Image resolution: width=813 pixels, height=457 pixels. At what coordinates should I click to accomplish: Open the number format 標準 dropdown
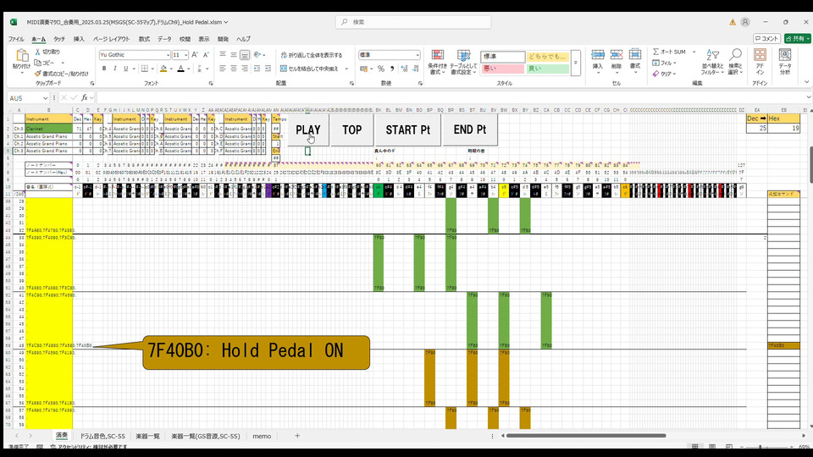point(417,55)
